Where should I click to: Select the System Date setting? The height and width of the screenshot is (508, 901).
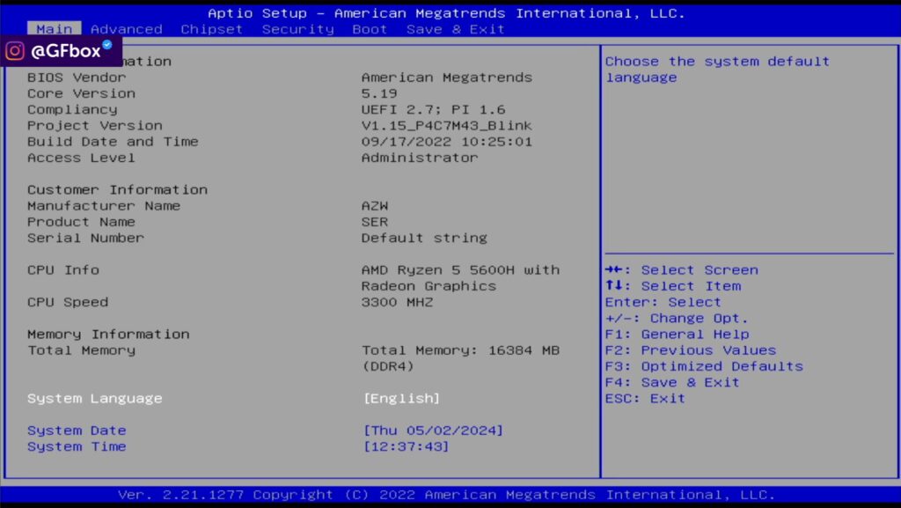pos(77,431)
